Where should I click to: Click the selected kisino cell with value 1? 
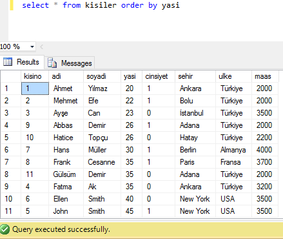pos(35,88)
